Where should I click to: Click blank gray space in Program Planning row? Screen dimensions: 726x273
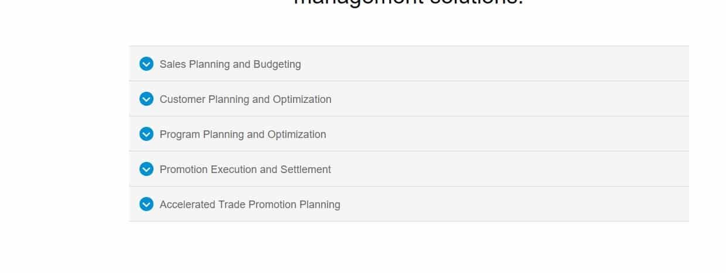click(x=510, y=134)
